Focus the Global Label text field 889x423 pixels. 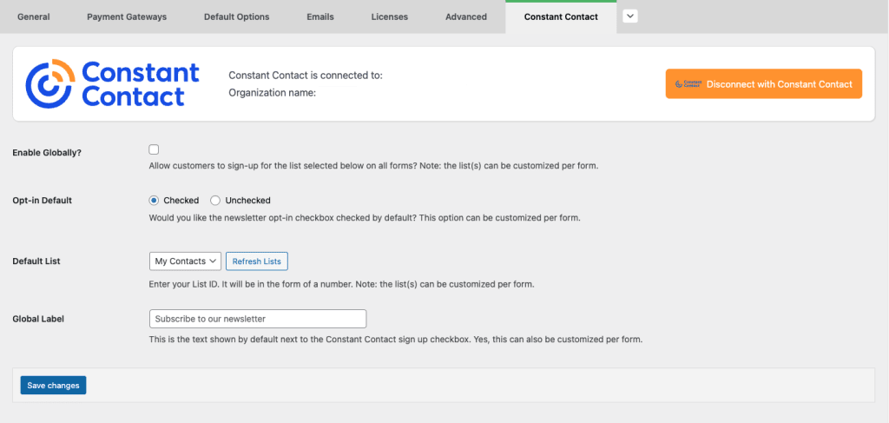[258, 319]
